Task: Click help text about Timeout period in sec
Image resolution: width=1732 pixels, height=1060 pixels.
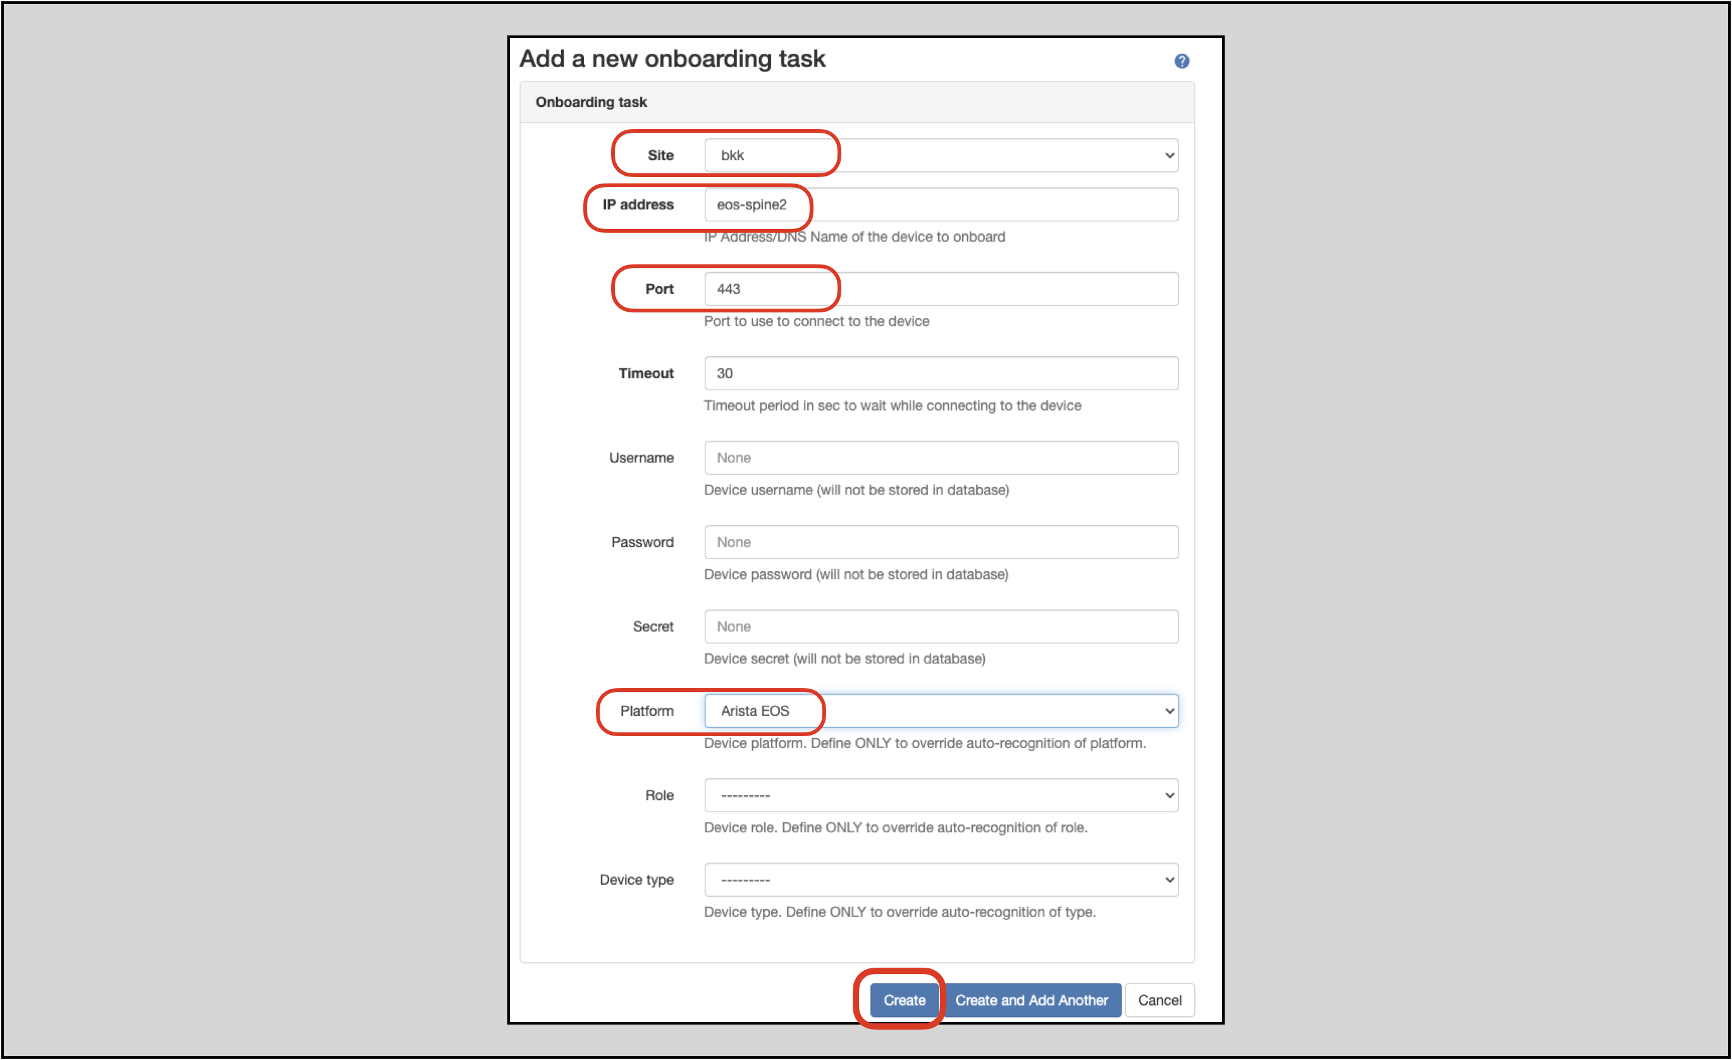Action: coord(893,405)
